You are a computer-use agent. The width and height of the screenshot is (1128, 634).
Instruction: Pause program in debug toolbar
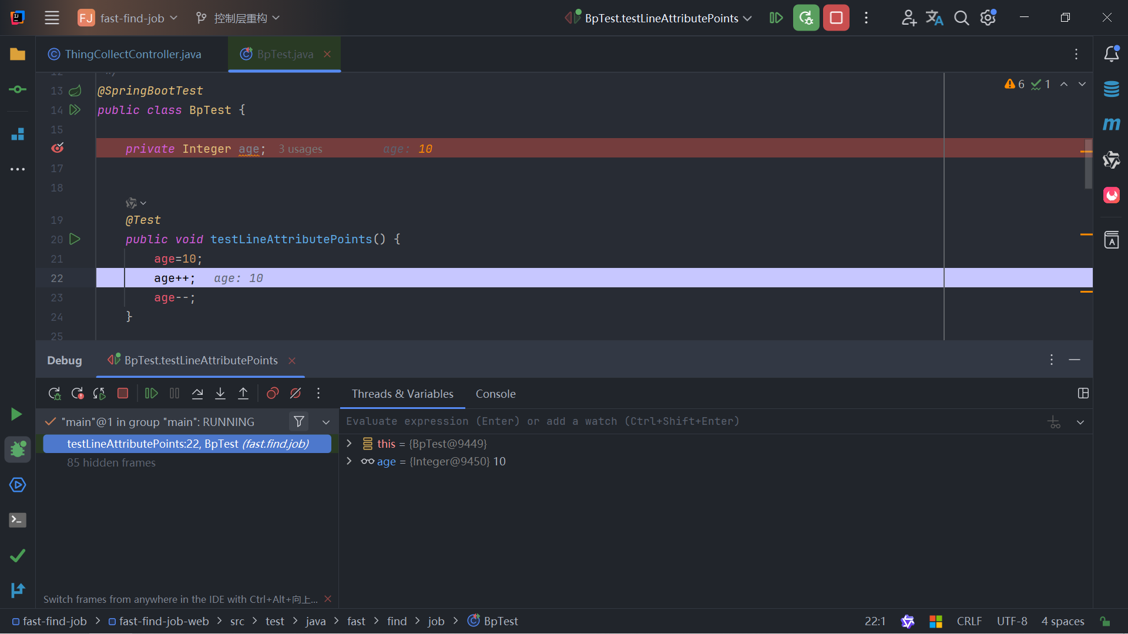pyautogui.click(x=174, y=394)
